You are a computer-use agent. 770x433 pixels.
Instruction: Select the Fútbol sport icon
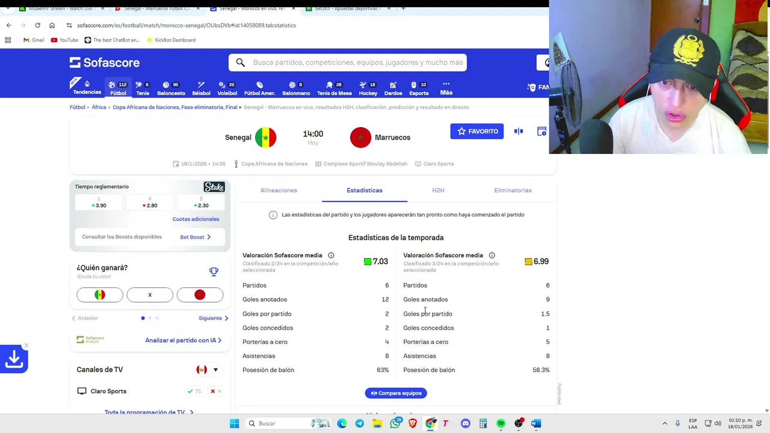point(118,88)
